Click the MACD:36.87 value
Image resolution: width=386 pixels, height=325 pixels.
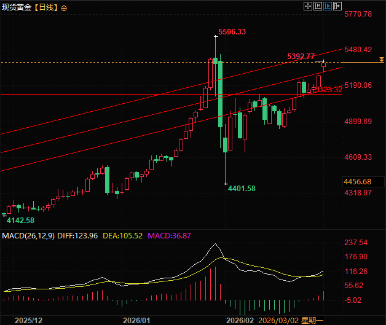coord(169,236)
